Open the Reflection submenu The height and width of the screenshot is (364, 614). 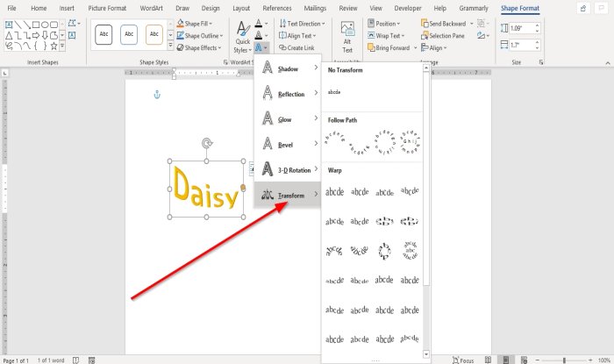[x=288, y=94]
